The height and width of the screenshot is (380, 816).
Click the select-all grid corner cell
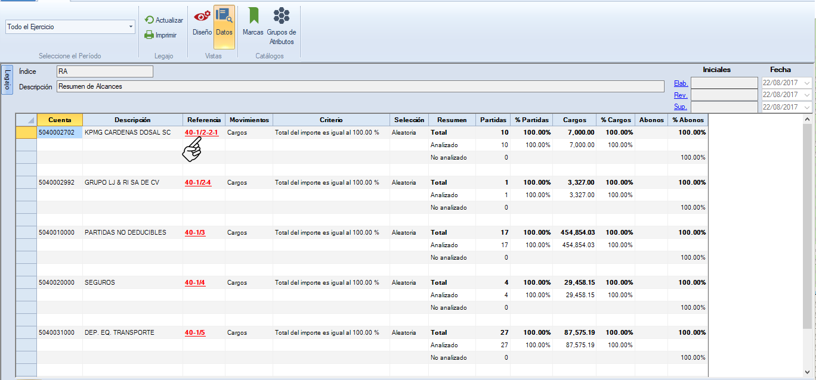point(26,120)
